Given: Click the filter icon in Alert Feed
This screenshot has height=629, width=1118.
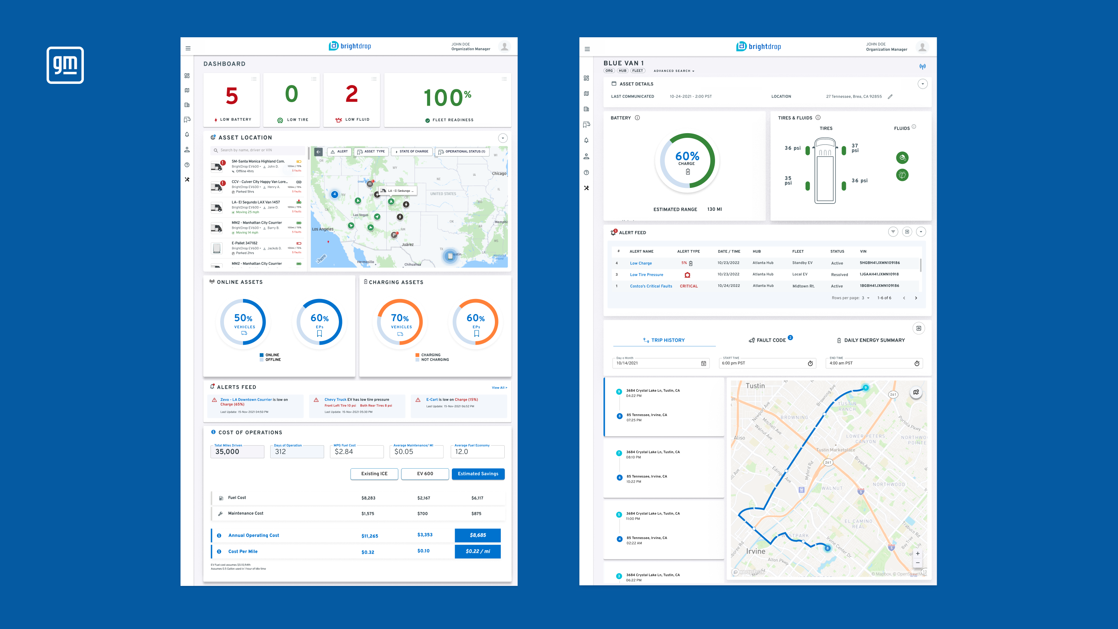Looking at the screenshot, I should (x=893, y=232).
